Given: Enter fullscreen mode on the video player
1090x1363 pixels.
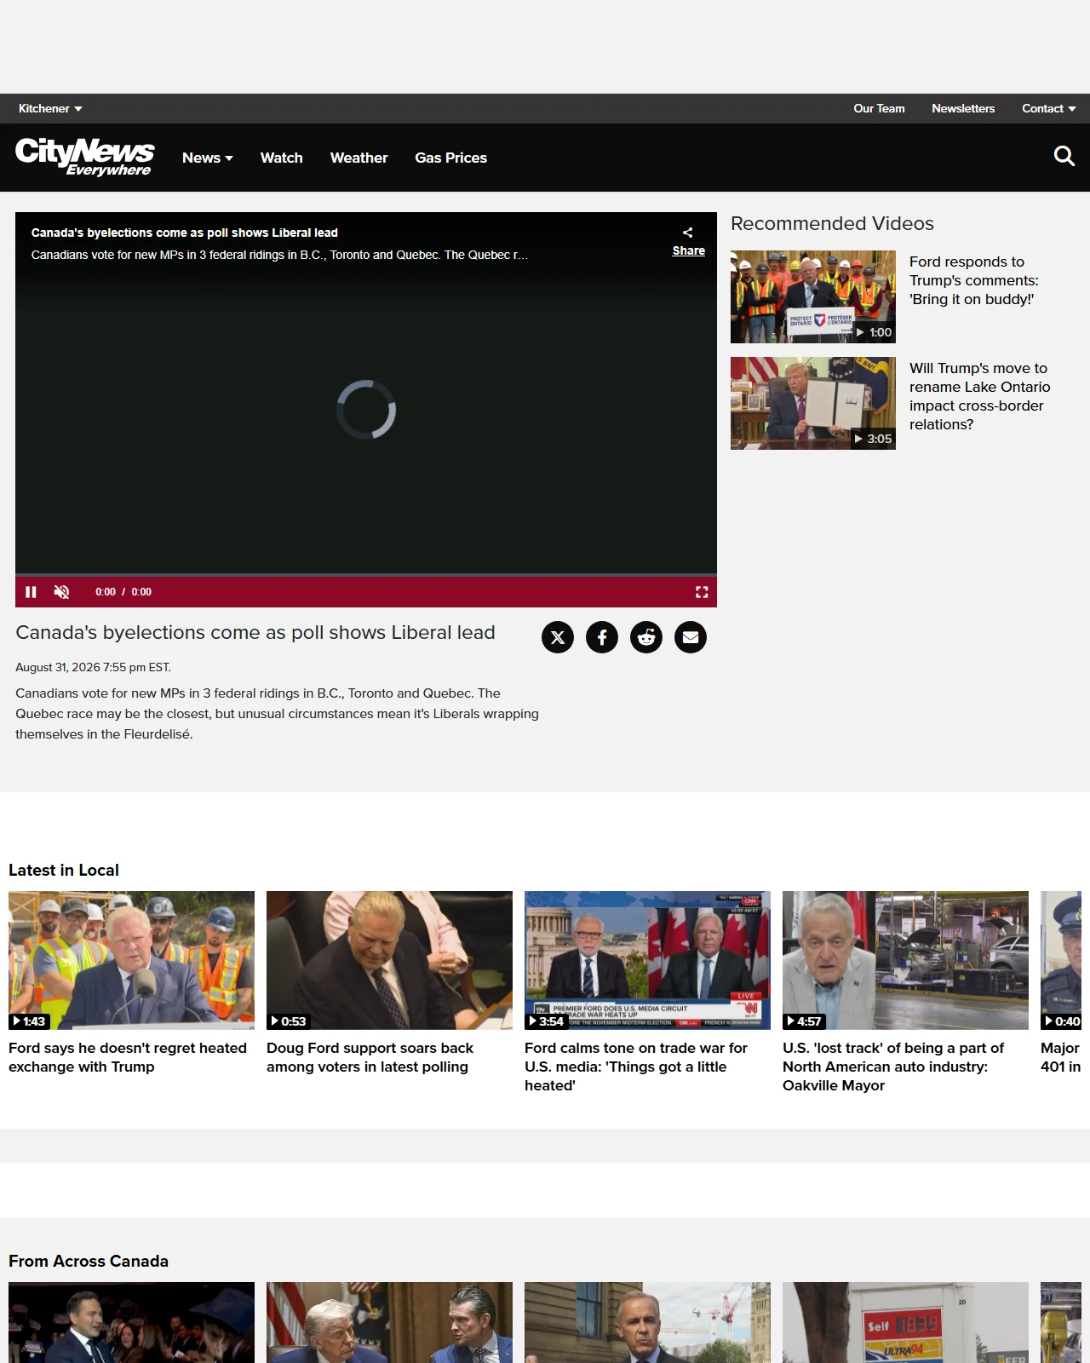Looking at the screenshot, I should click(x=702, y=592).
